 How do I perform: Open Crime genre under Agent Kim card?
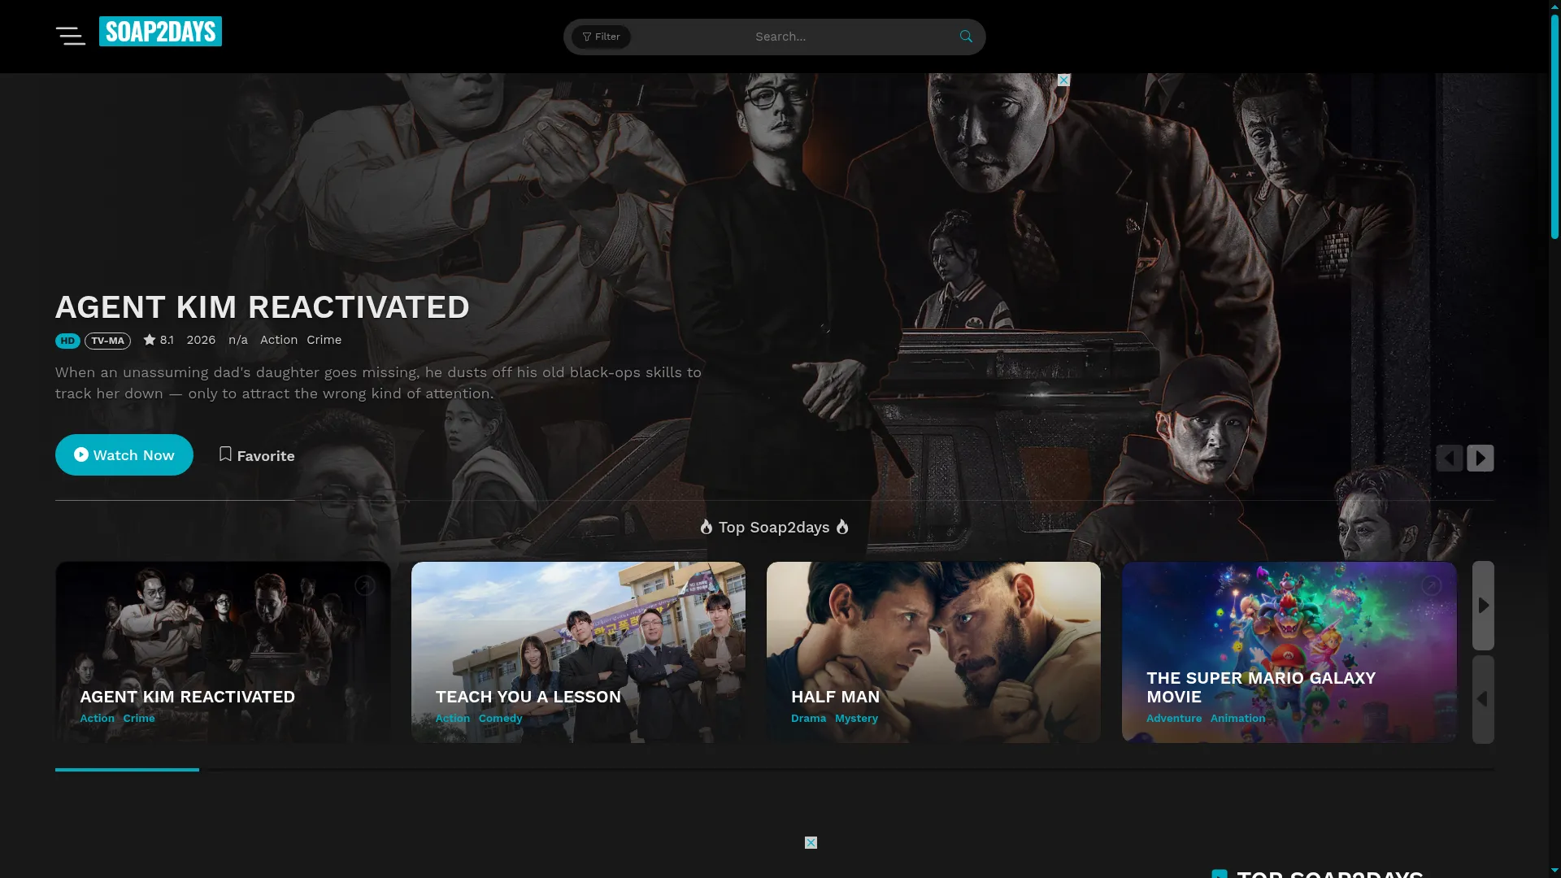[x=139, y=719]
